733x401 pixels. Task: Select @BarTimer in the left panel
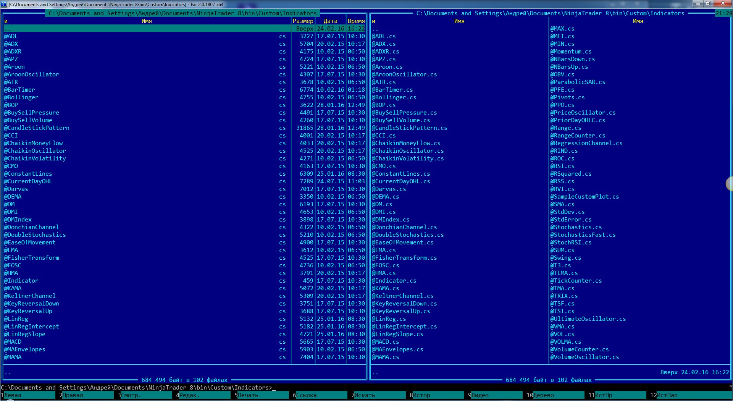click(x=19, y=90)
